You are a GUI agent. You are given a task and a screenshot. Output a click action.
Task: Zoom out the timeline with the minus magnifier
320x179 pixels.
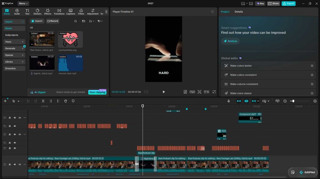[285, 101]
